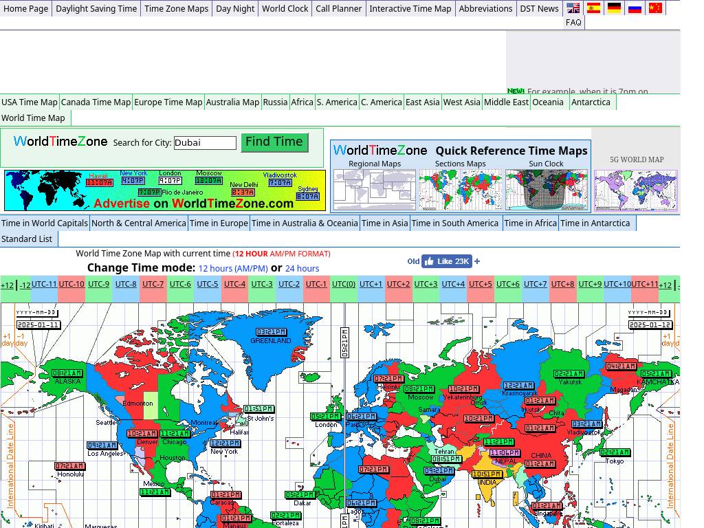Select the Chinese flag icon
This screenshot has width=704, height=528.
(x=655, y=8)
